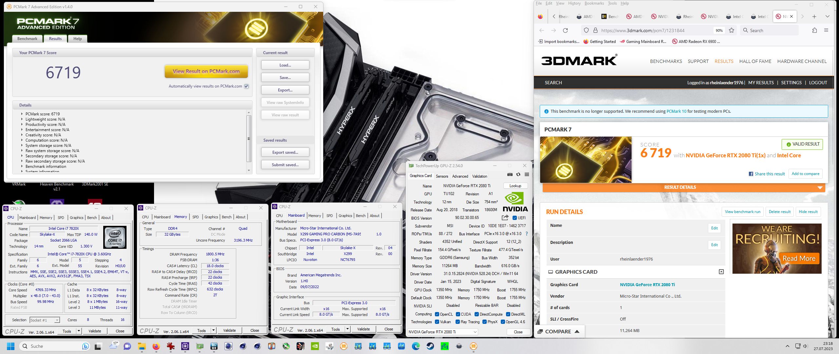This screenshot has height=354, width=839.
Task: Collapse the GRAPHICS CARD section on 3DMark
Action: tap(721, 272)
